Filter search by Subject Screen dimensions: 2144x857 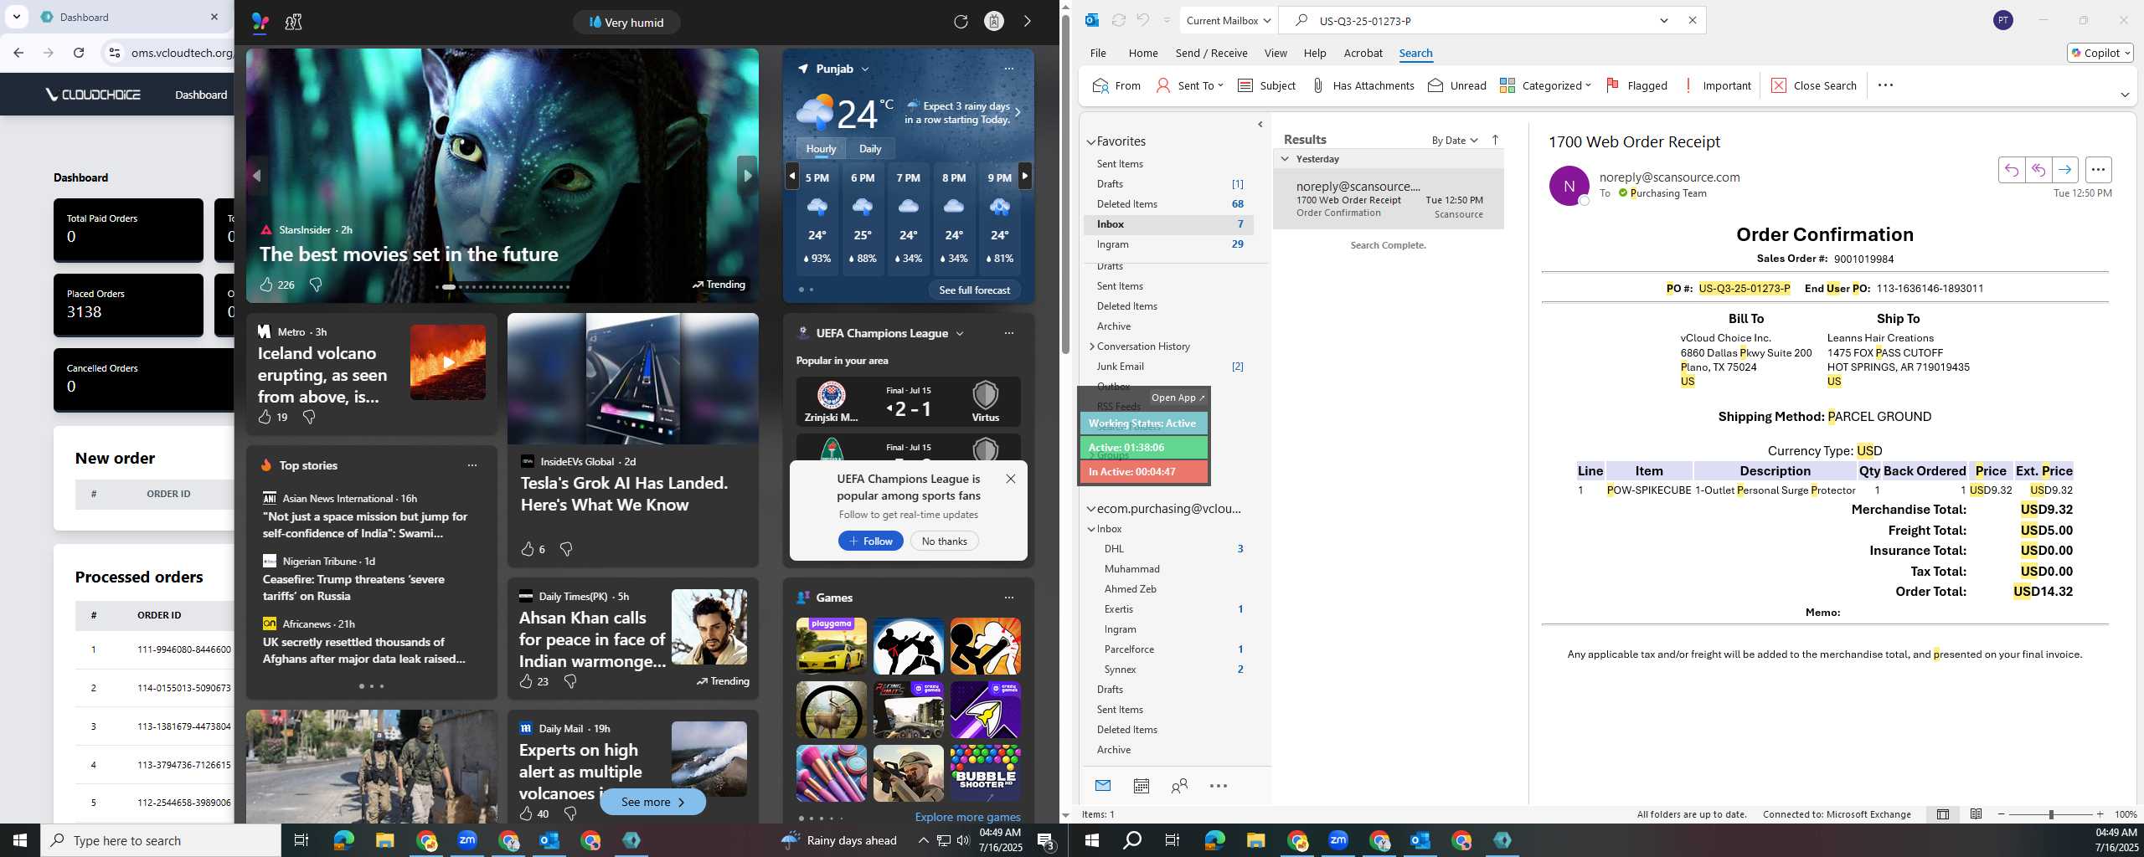coord(1266,85)
